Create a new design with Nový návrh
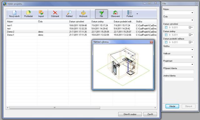Screen dimensions: 200x120 click(14, 14)
